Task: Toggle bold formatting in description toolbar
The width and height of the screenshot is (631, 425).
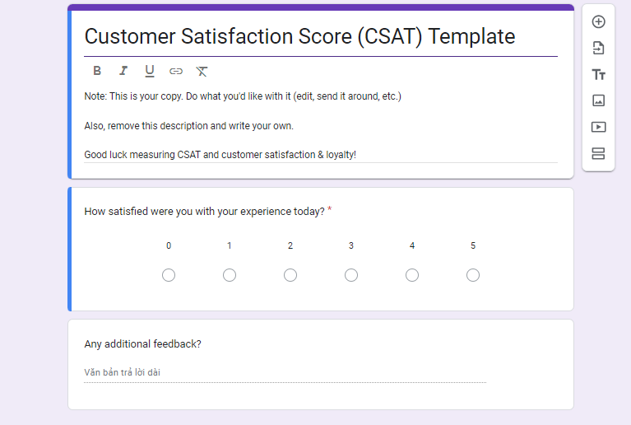Action: [x=97, y=71]
